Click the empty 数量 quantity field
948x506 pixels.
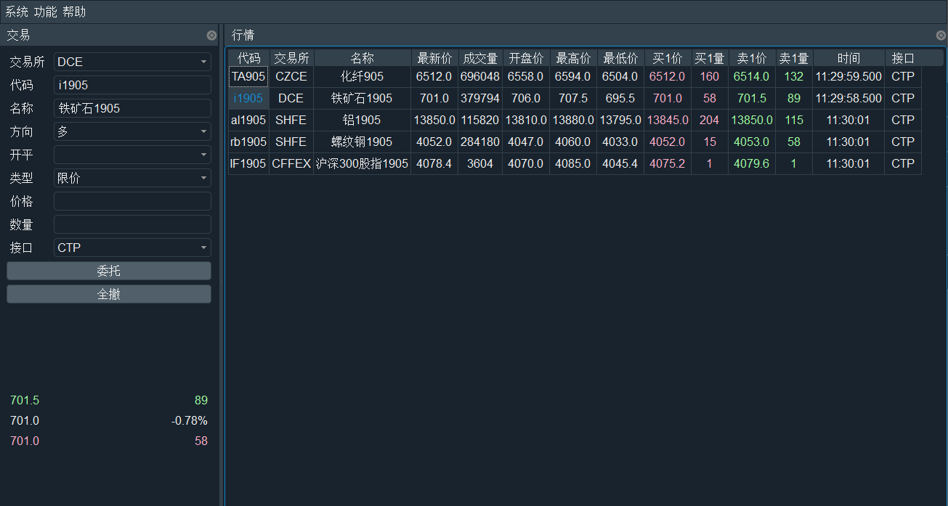tap(132, 224)
